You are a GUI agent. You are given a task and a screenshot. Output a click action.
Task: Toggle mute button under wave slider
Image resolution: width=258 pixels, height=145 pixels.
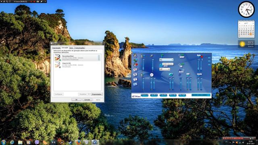152,71
